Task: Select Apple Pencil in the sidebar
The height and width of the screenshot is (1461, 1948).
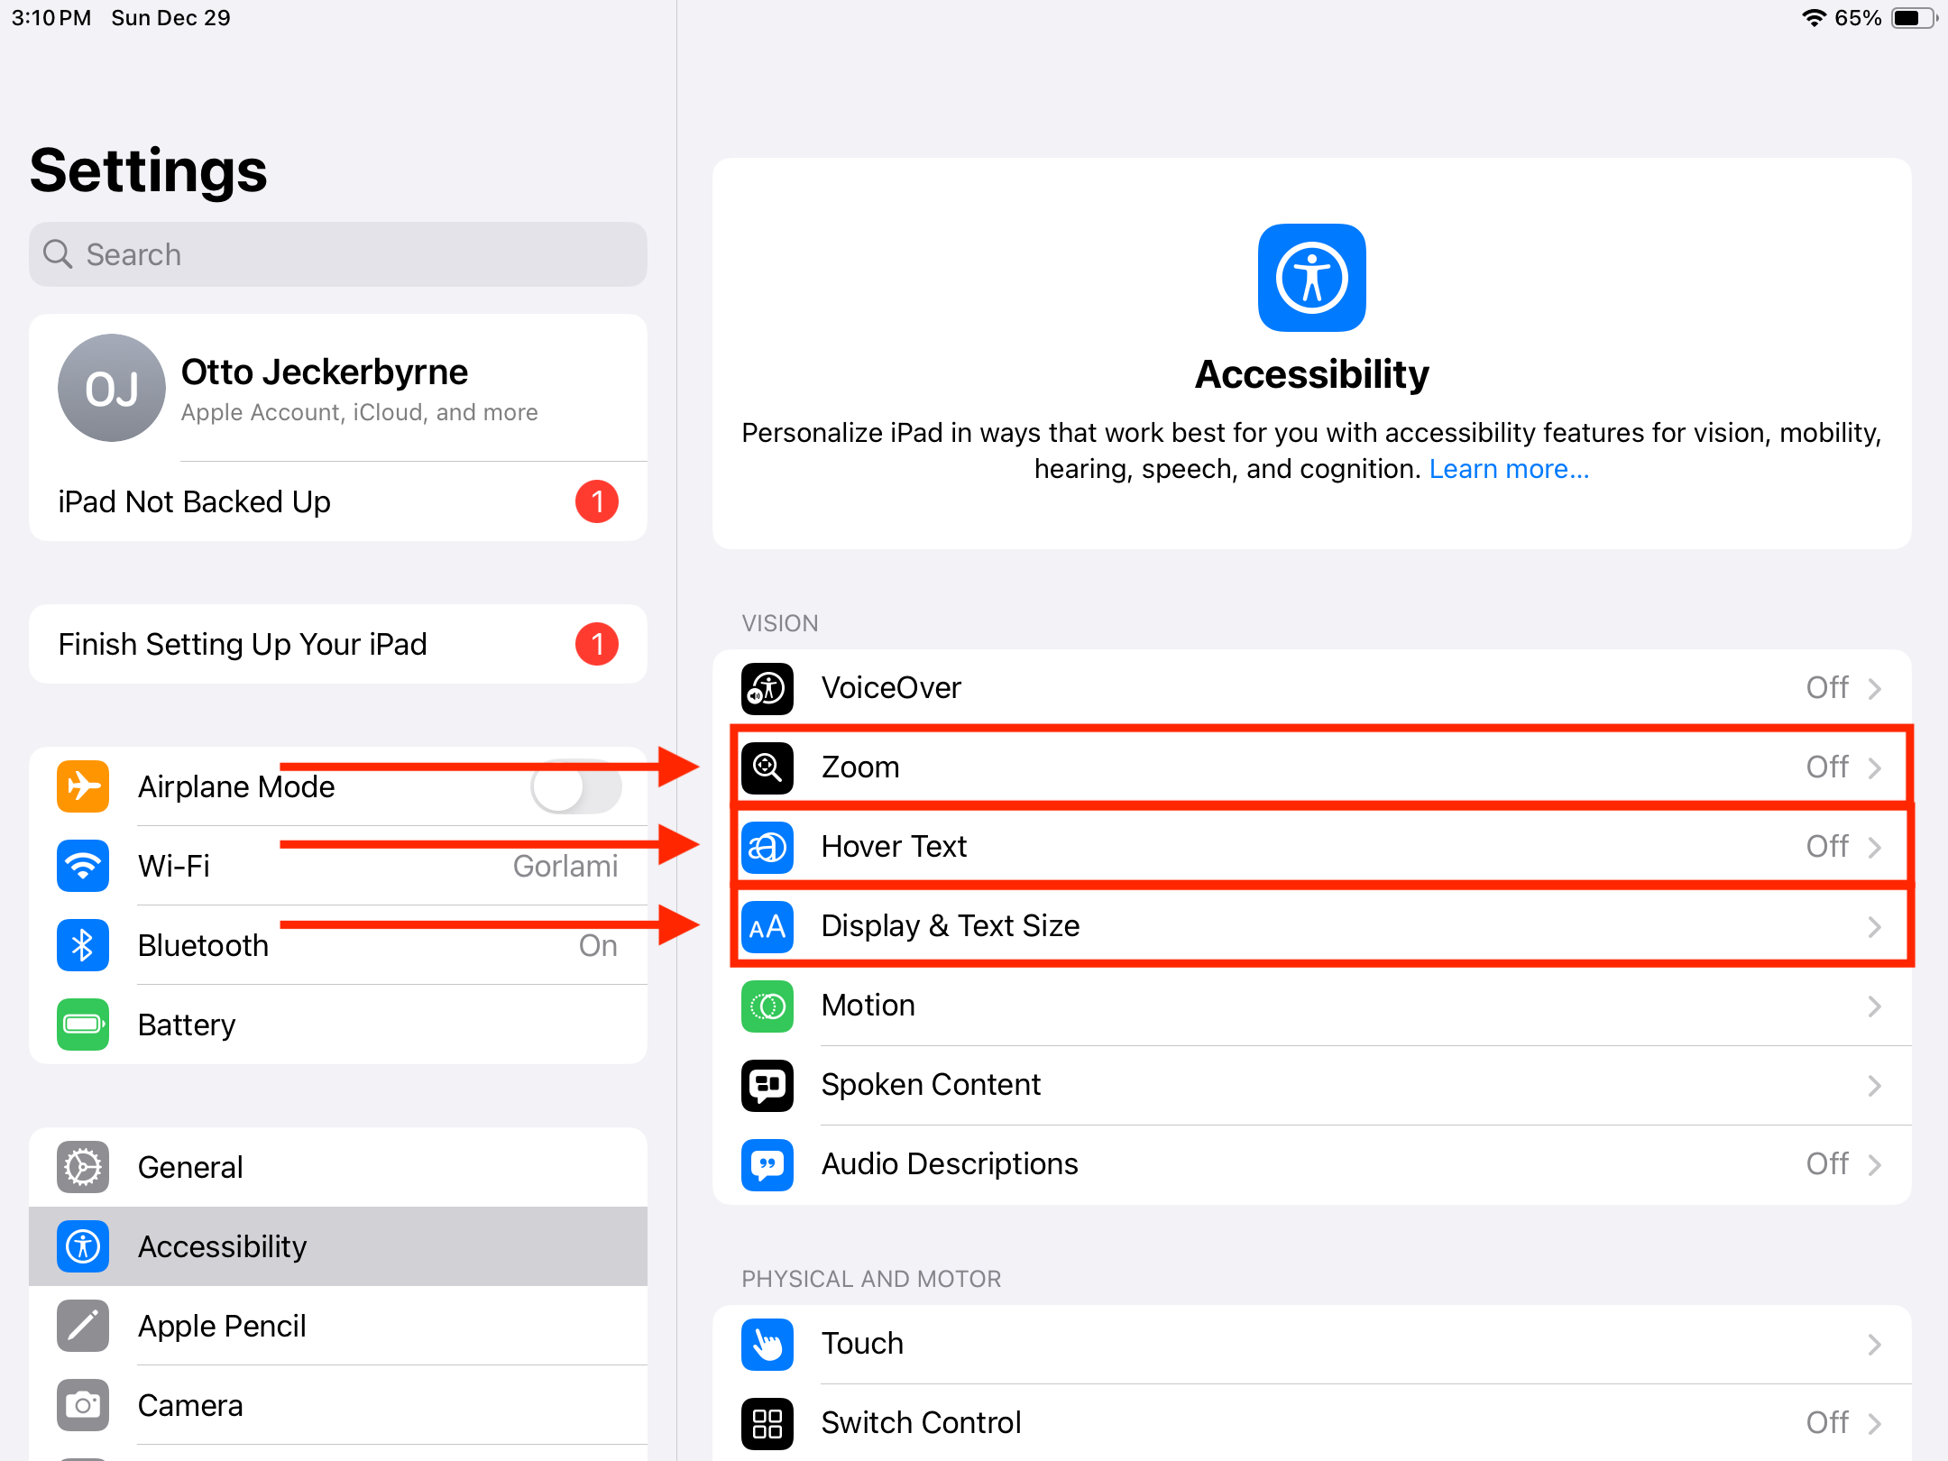Action: point(338,1326)
